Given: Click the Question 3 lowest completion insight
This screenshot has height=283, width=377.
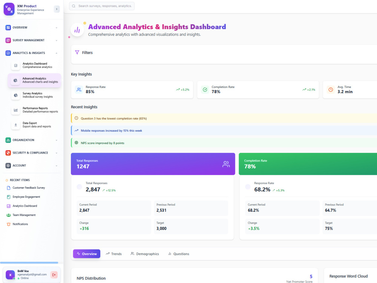Looking at the screenshot, I should (x=224, y=118).
